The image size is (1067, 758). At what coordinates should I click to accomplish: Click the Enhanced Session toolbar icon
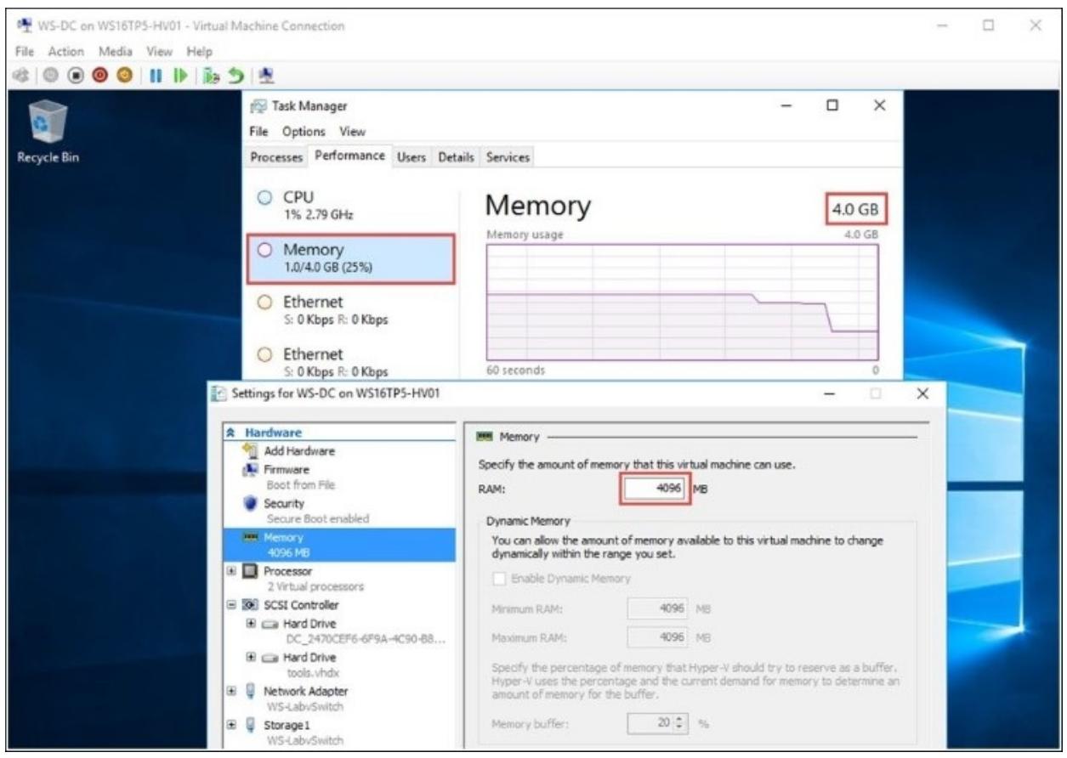(267, 74)
